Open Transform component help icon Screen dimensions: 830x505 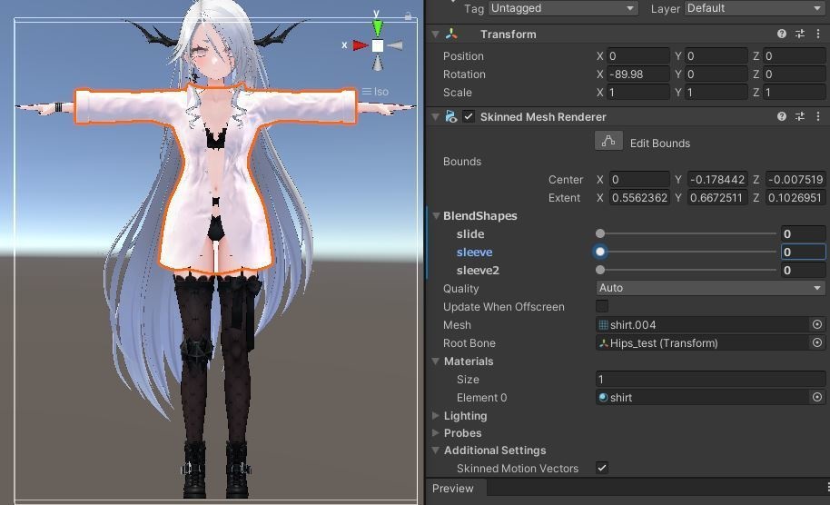tap(781, 34)
